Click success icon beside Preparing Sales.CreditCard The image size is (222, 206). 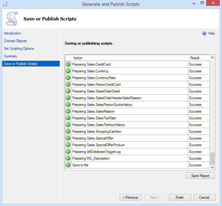[68, 64]
